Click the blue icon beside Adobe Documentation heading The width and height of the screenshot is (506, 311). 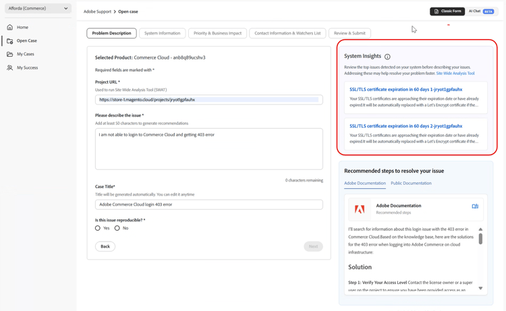475,206
